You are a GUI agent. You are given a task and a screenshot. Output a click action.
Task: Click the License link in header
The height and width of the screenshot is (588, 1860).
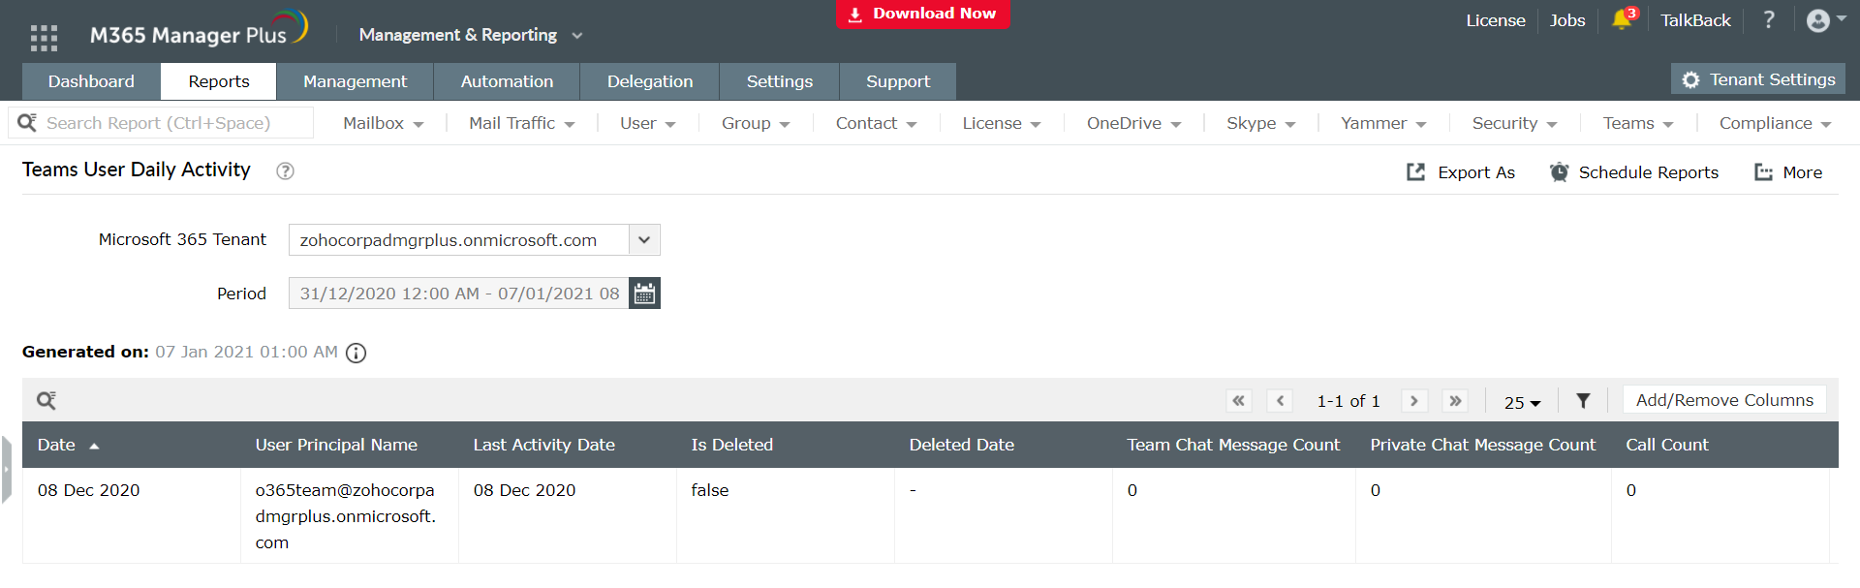[1495, 20]
